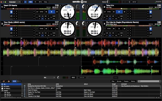162x101 pixels.
Task: Adjust the Master output knob
Action: pyautogui.click(x=108, y=2)
